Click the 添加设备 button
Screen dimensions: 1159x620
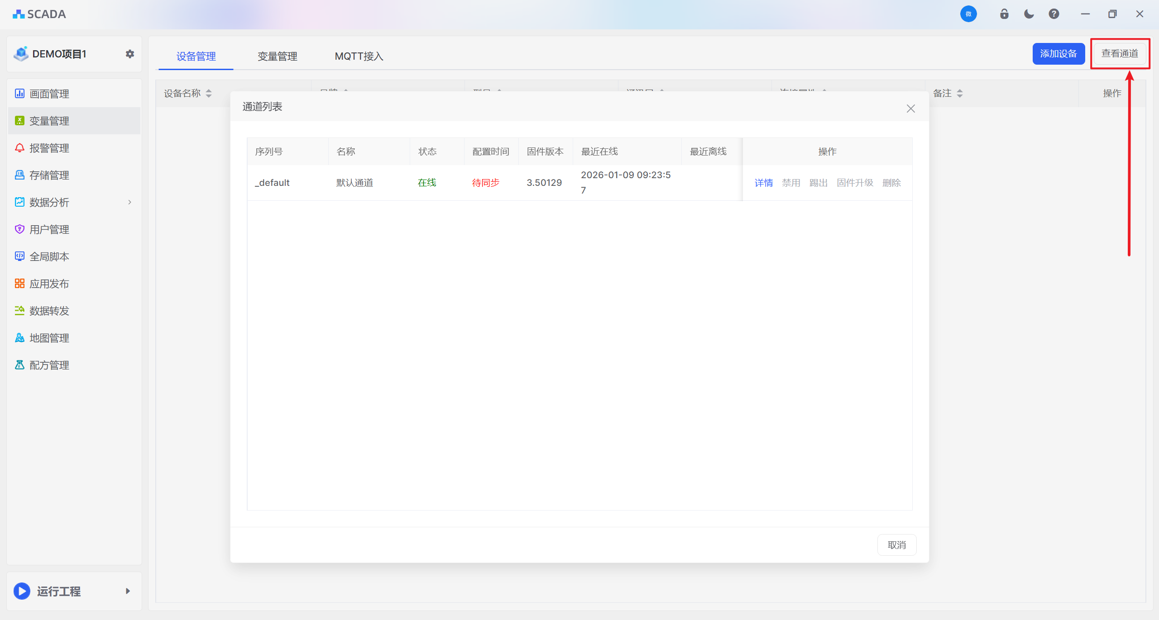coord(1058,54)
